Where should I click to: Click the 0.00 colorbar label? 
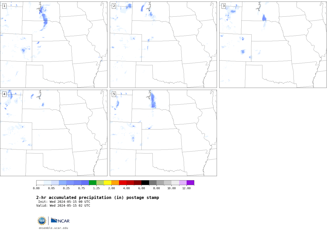(x=36, y=188)
